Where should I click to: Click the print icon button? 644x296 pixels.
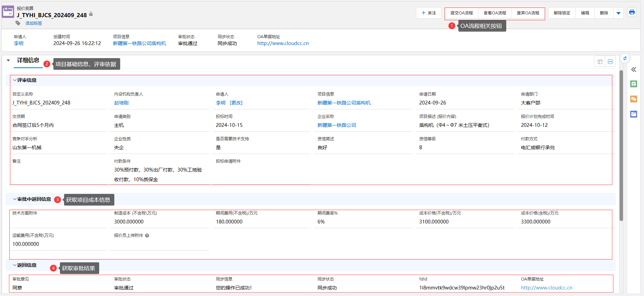(632, 12)
